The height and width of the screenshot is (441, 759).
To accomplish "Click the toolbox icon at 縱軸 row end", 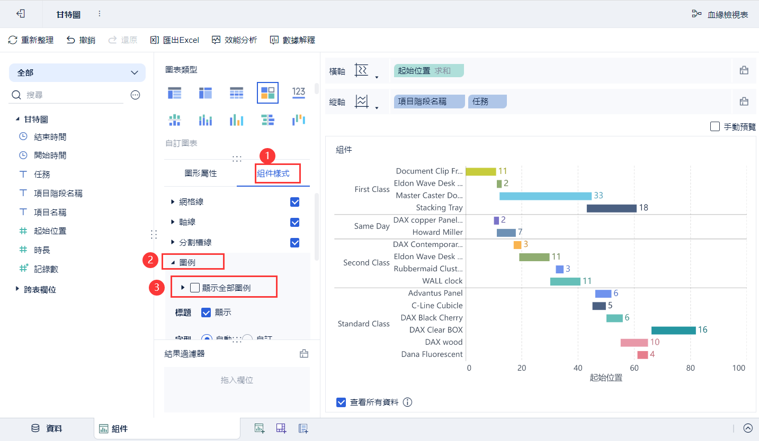I will pyautogui.click(x=744, y=102).
